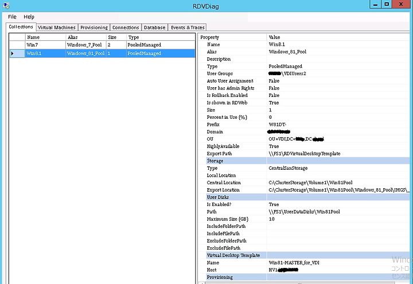Screen dimensions: 413x284
Task: Click the Central Location property
Action: coord(224,182)
